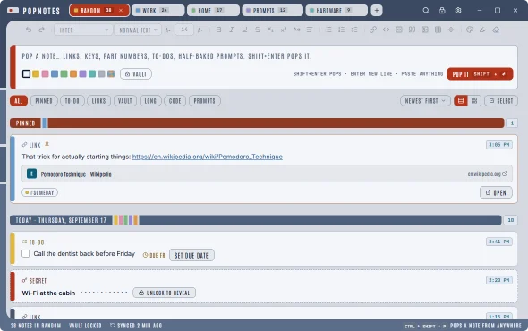This screenshot has width=528, height=331.
Task: Change text case with Aa icon
Action: [296, 30]
